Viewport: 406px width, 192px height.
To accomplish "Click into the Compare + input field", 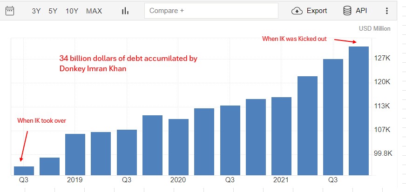I will [211, 11].
